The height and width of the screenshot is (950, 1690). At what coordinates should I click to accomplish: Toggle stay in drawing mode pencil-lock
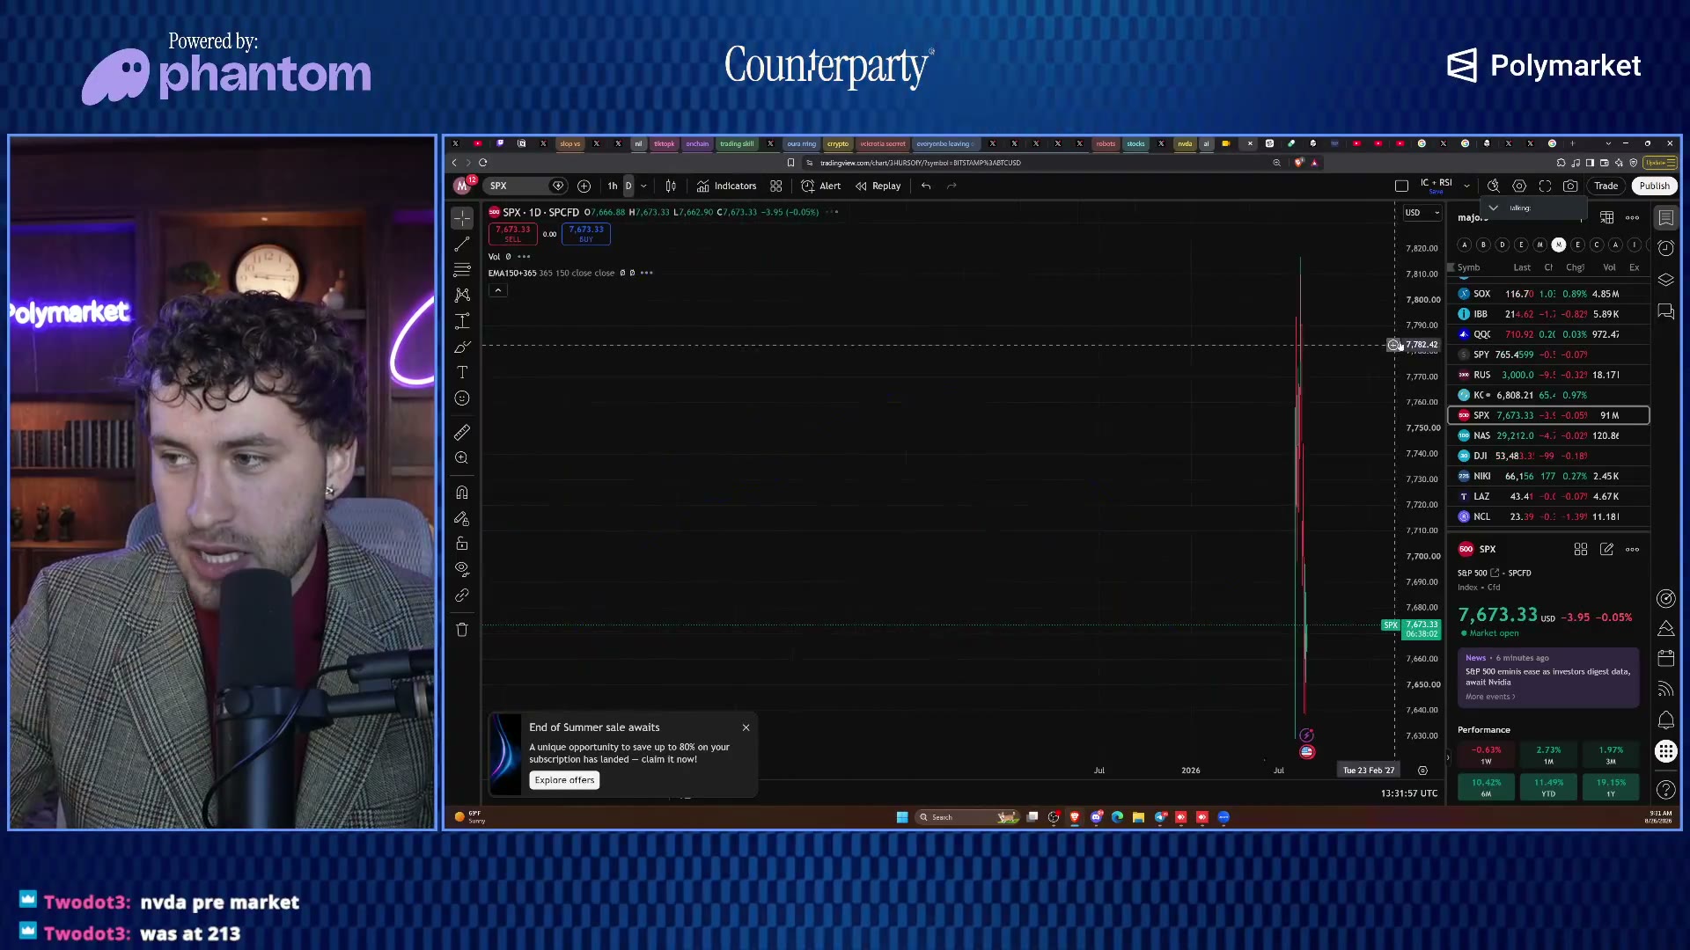coord(462,518)
